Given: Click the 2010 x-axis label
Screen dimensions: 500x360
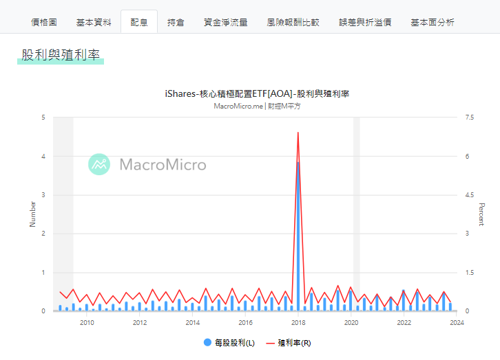Looking at the screenshot, I should point(87,323).
